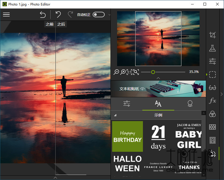Click the horizontal scrollbar under the photo

tap(71, 175)
